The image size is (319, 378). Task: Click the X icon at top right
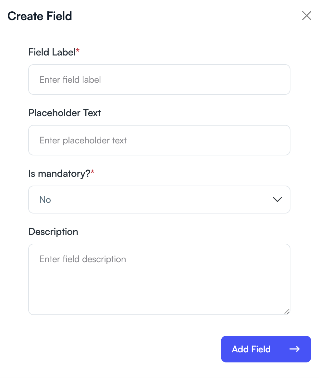pos(306,15)
